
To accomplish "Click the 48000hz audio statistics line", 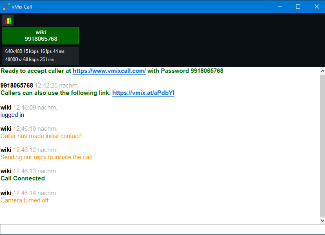I will (x=30, y=59).
